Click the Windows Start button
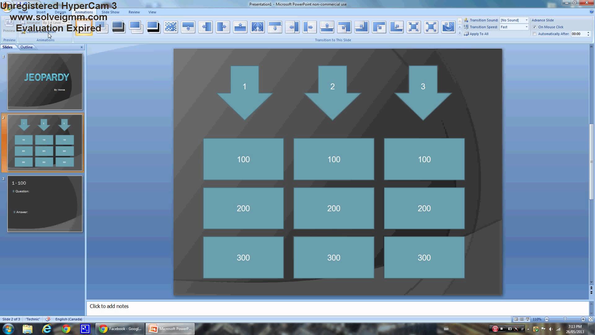 pyautogui.click(x=8, y=329)
